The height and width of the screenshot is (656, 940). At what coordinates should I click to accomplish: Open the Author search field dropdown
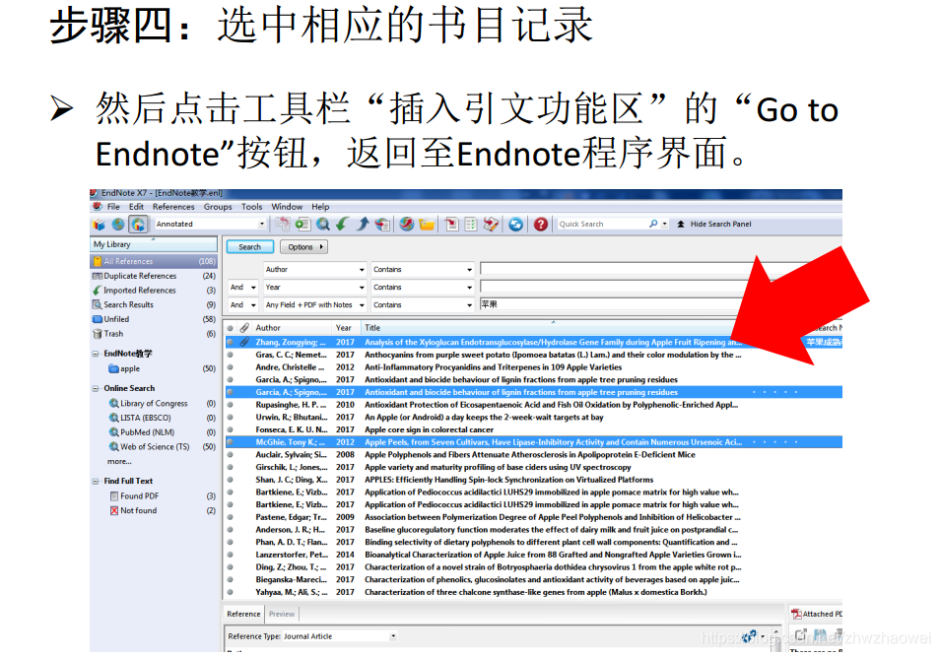362,270
